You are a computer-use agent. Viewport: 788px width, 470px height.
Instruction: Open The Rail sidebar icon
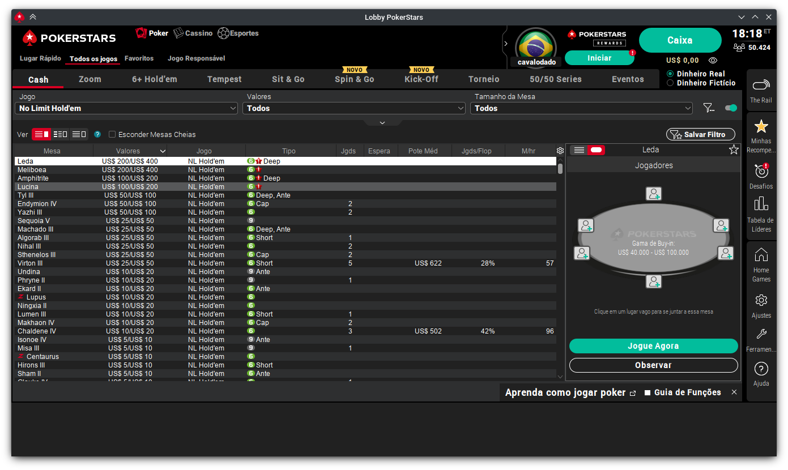pyautogui.click(x=761, y=87)
